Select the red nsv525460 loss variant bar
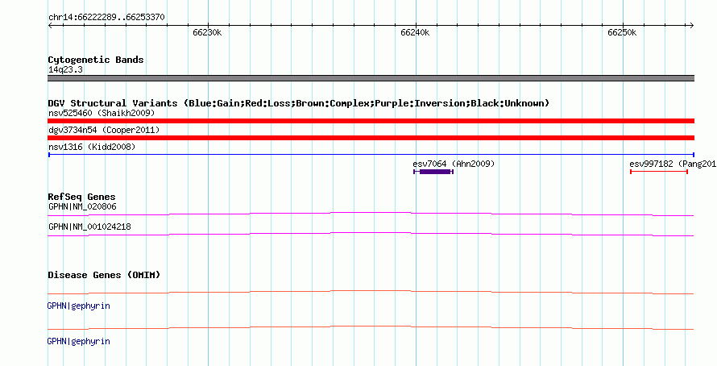This screenshot has width=717, height=366. (371, 121)
